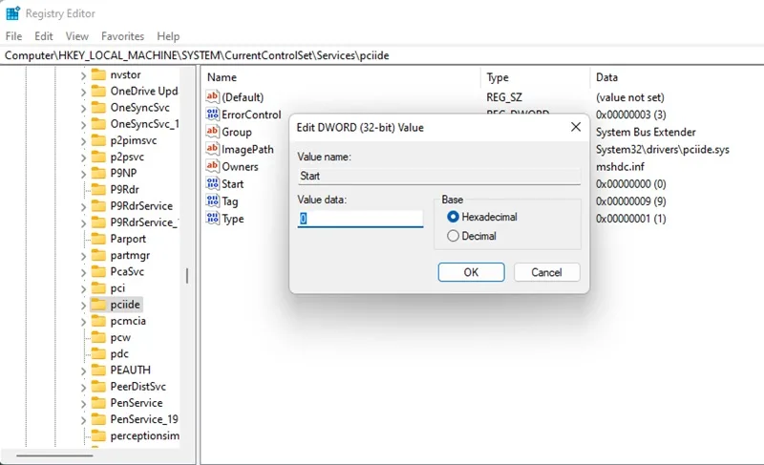764x465 pixels.
Task: Click the Value data input field
Action: pos(360,219)
